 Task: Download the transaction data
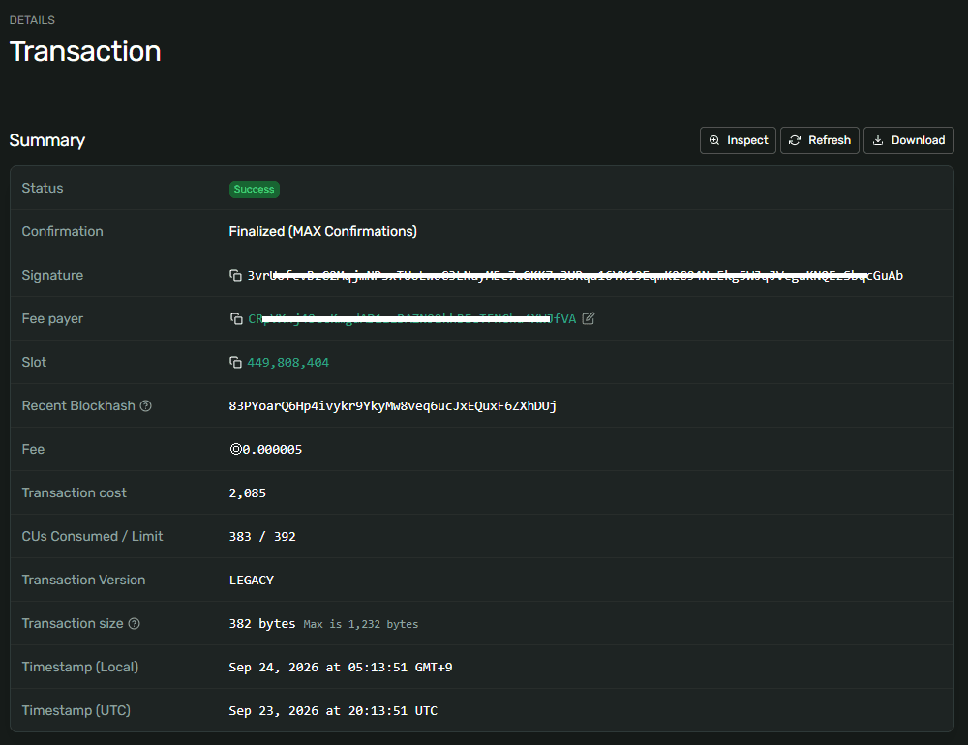(x=909, y=140)
